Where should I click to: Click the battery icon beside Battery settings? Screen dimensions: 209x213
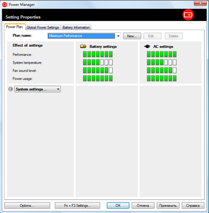[x=83, y=46]
